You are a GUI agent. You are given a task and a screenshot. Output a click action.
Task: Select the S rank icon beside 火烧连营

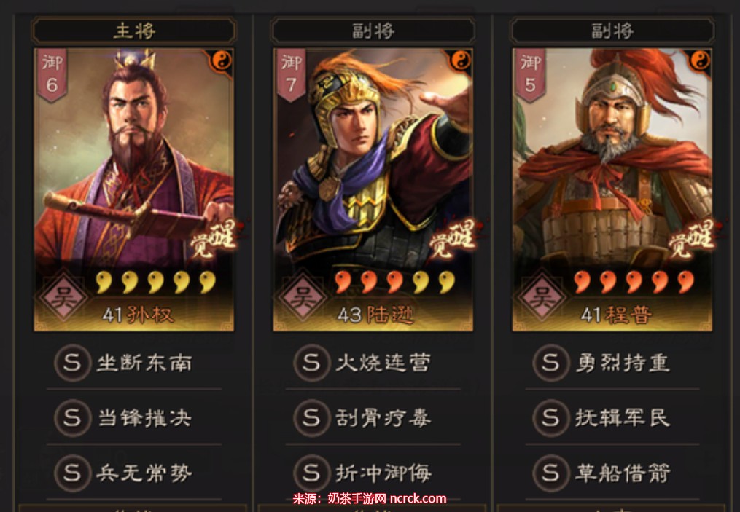tap(311, 363)
